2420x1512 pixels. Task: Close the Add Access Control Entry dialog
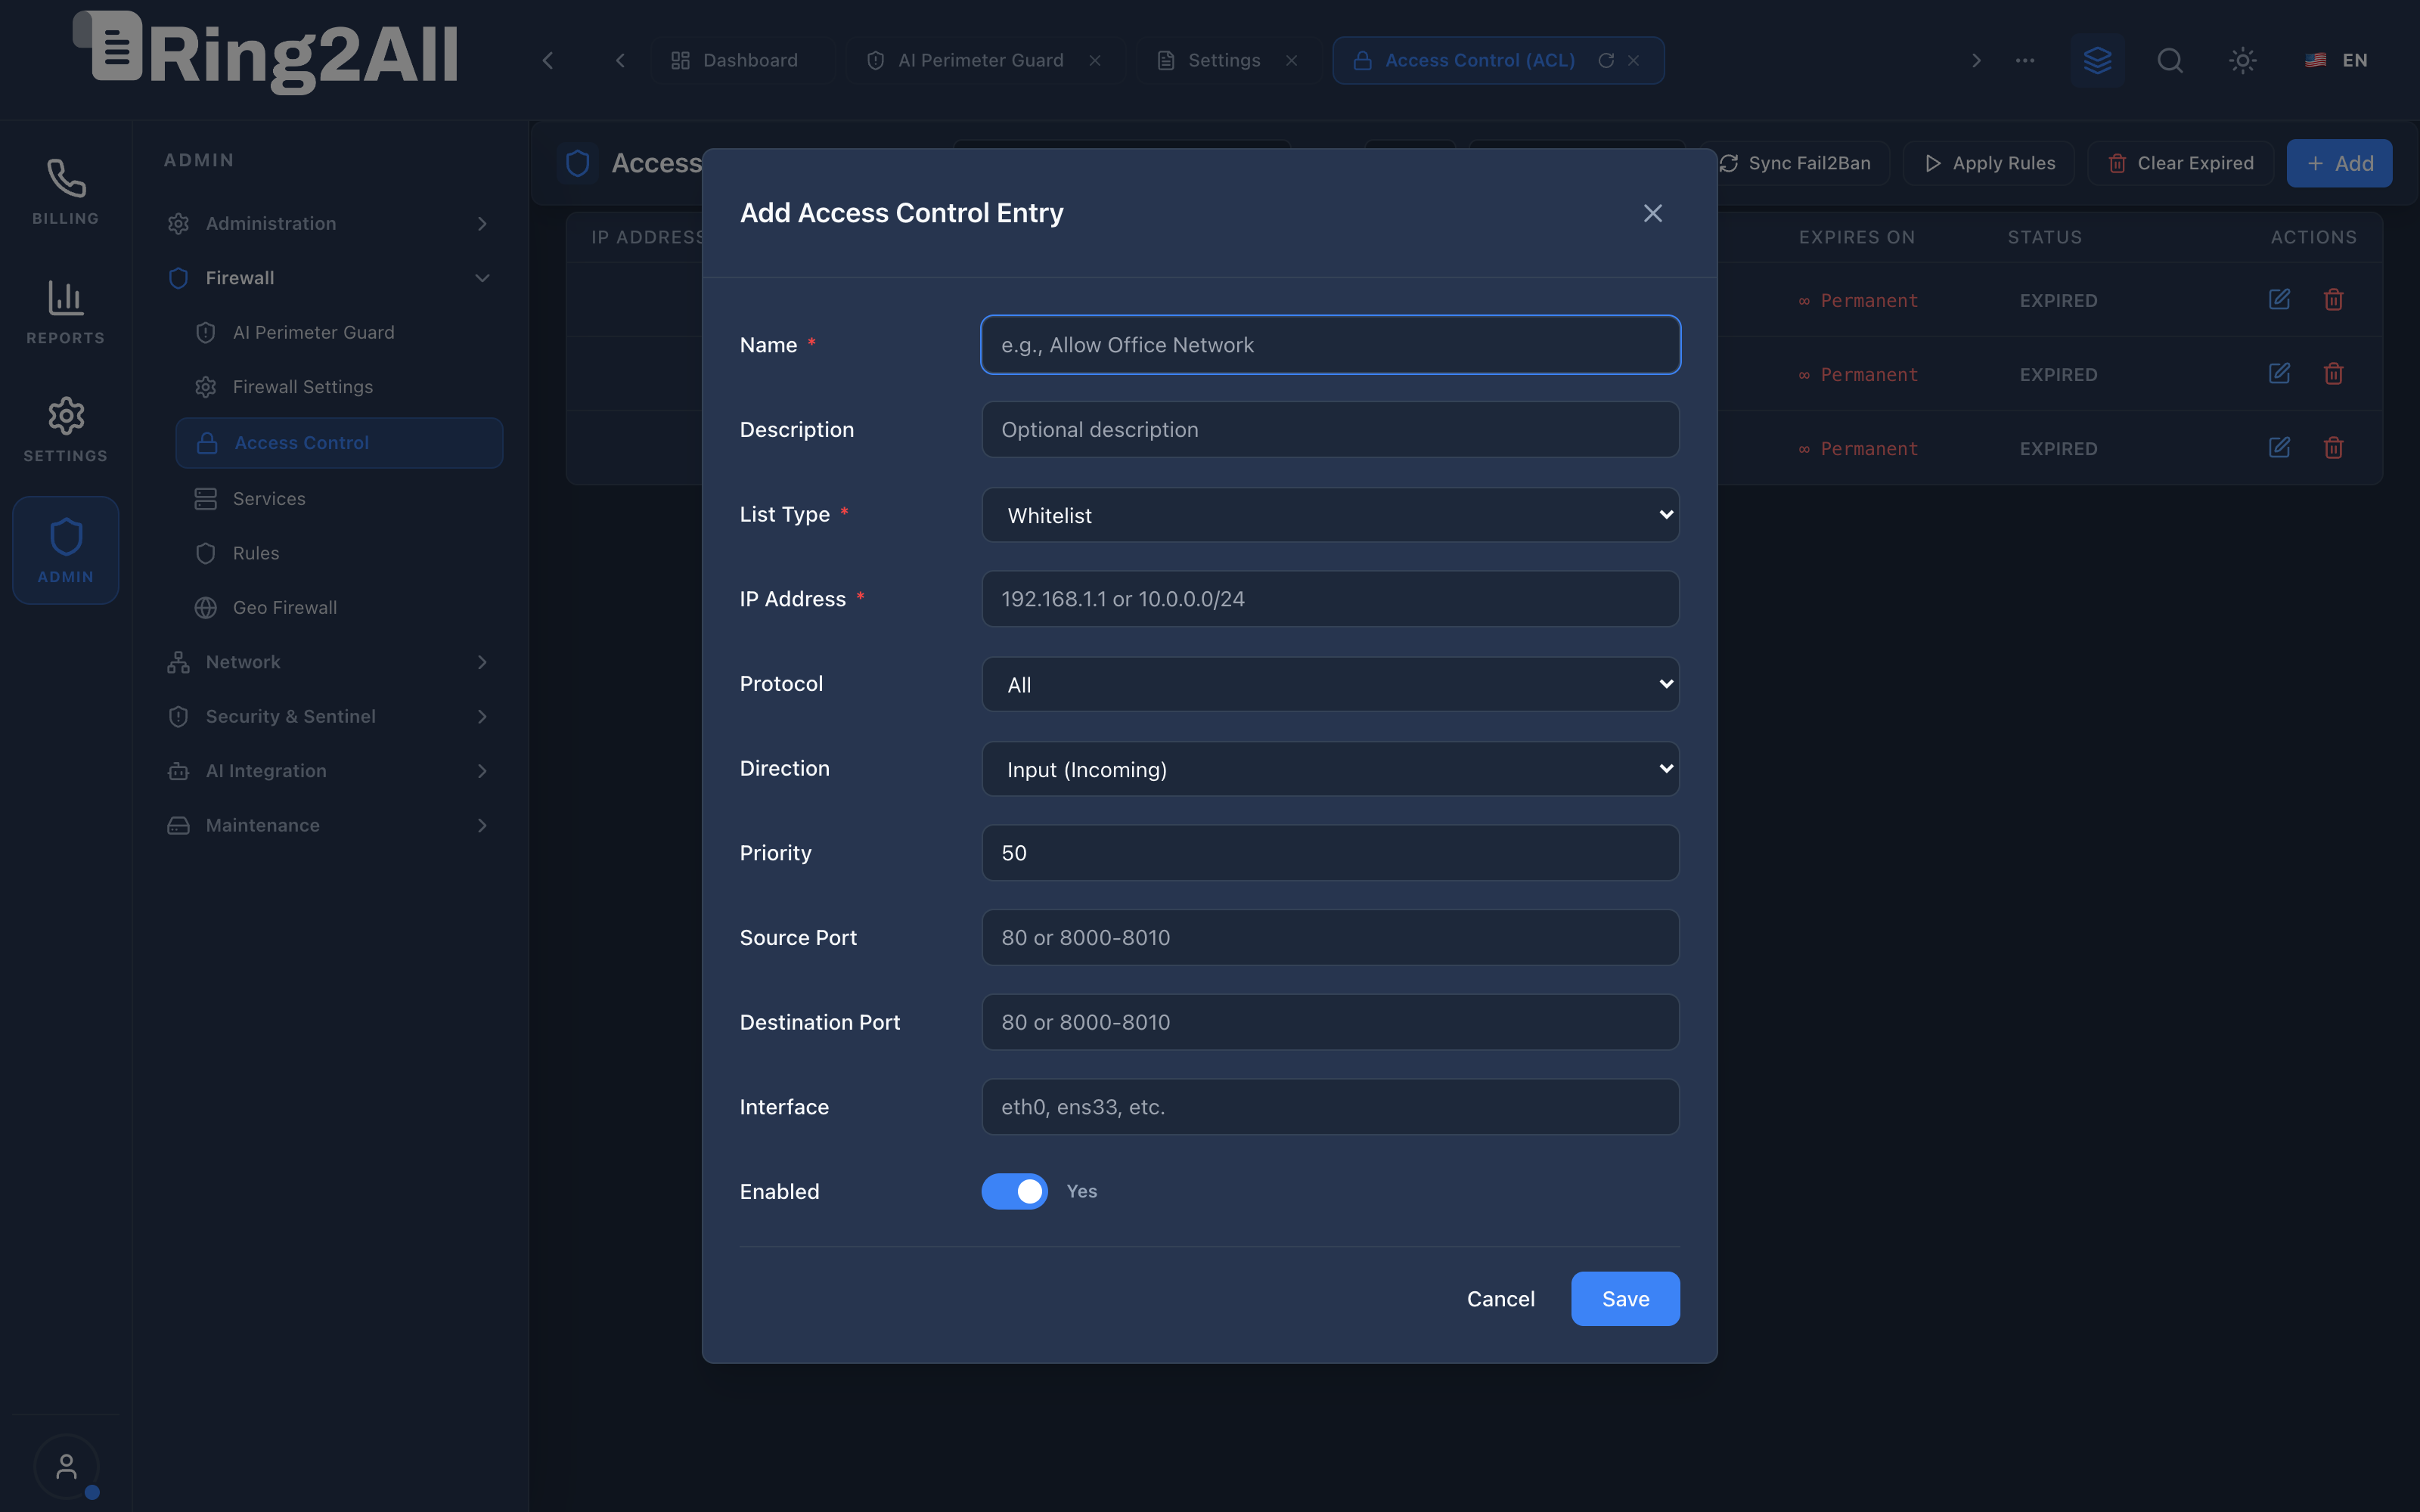[x=1652, y=213]
